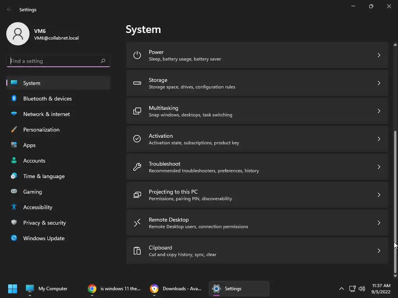Click the Clipboard icon

[137, 251]
